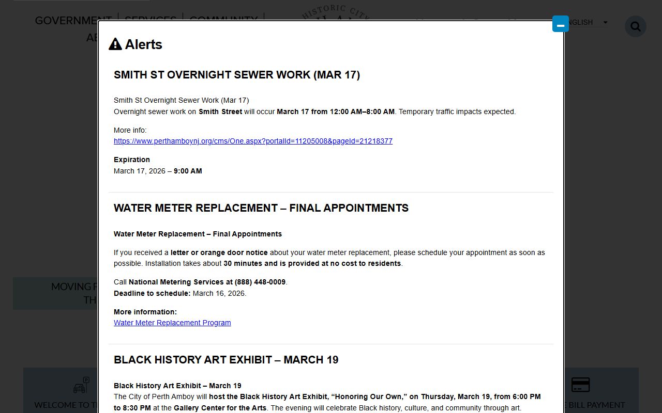Viewport: 662px width, 413px height.
Task: Click the 'letter or orange door notice' text
Action: [x=219, y=252]
